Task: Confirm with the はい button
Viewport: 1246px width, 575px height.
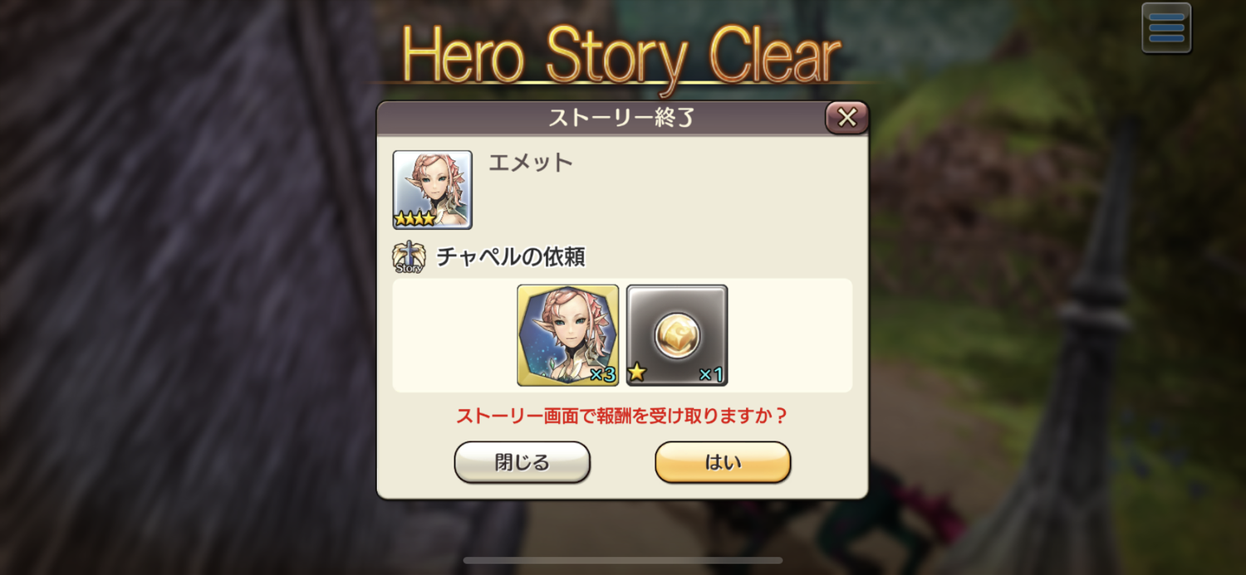Action: click(x=723, y=462)
